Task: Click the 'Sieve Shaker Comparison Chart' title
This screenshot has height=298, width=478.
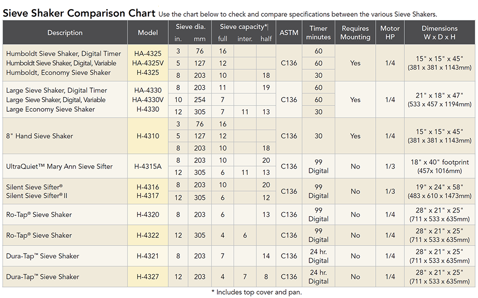Action: pyautogui.click(x=79, y=13)
